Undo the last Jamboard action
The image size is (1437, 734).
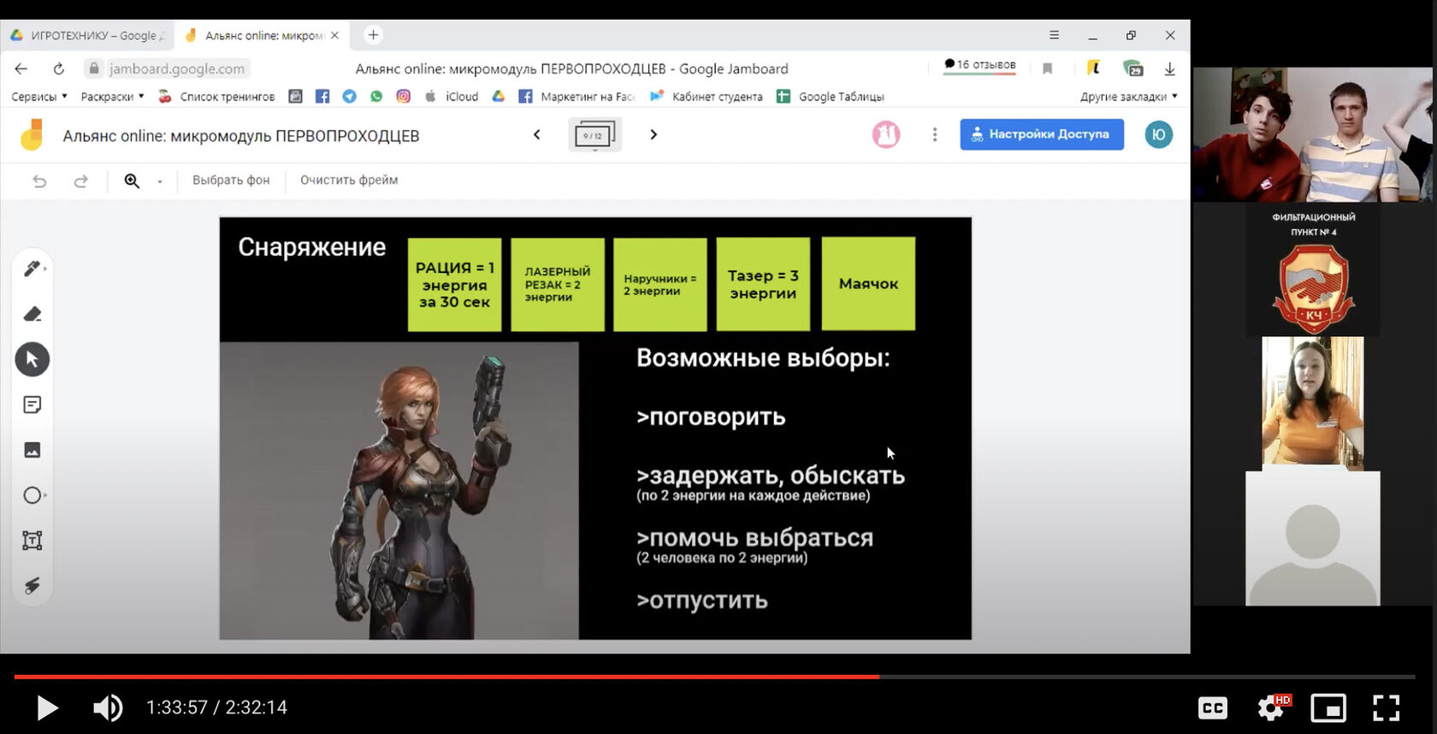click(x=39, y=181)
